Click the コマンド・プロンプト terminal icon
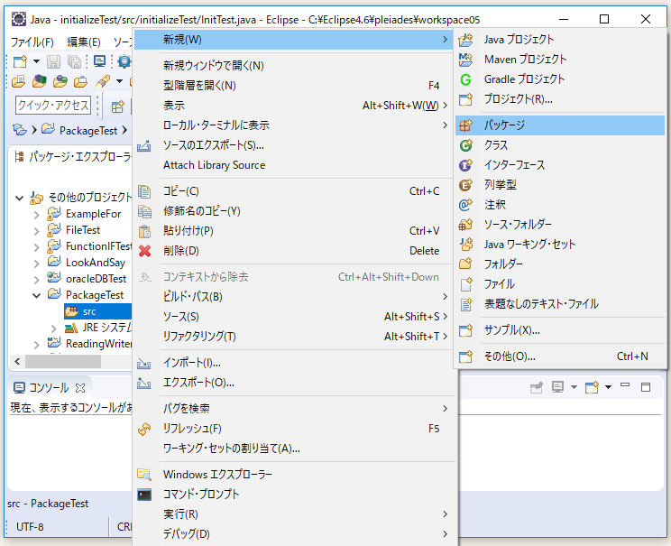 coord(144,495)
